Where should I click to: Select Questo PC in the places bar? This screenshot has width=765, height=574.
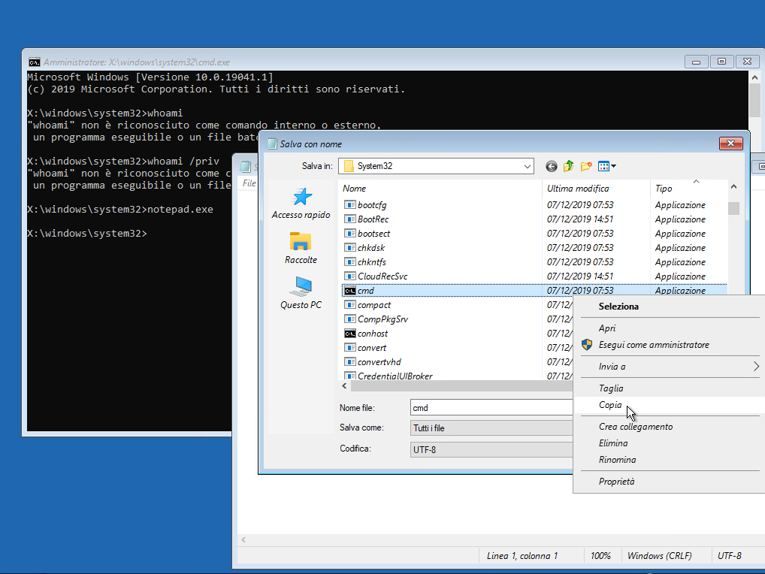click(x=301, y=293)
